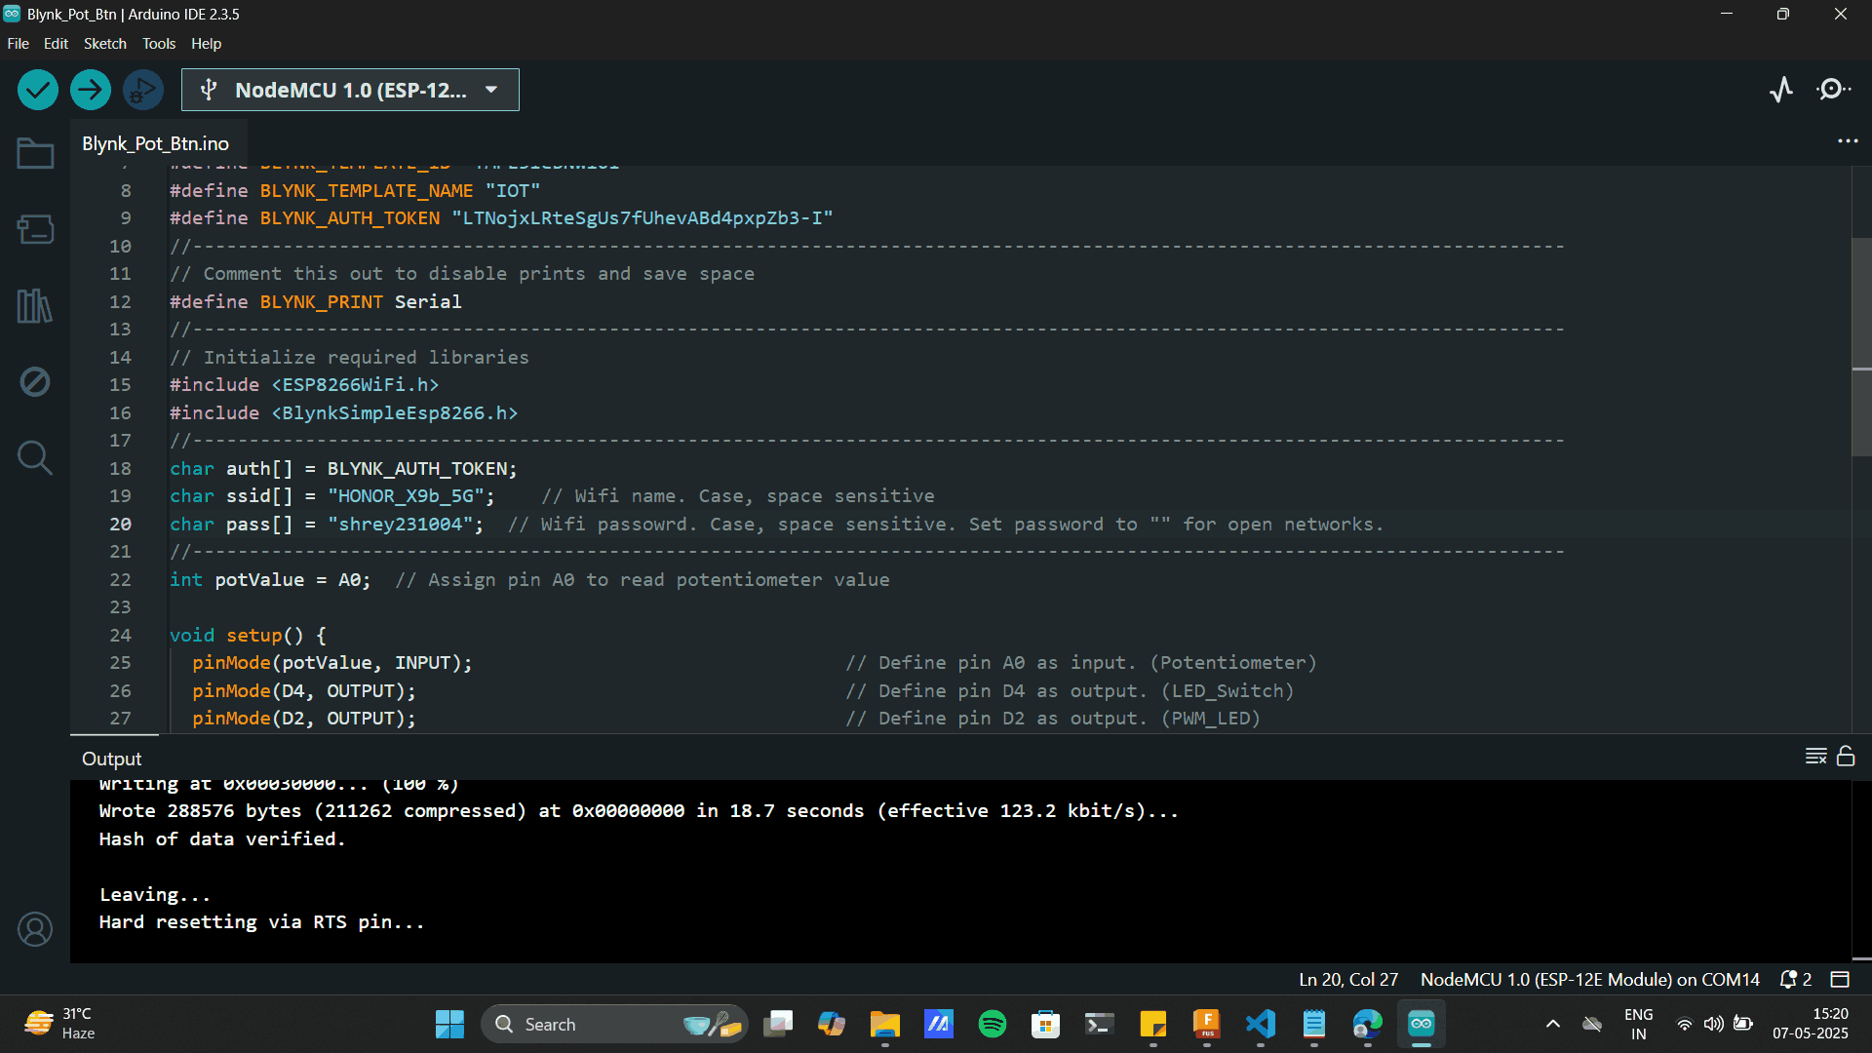
Task: Click the BLYNK_AUTH_TOKEN string value on line 9
Action: click(x=643, y=218)
